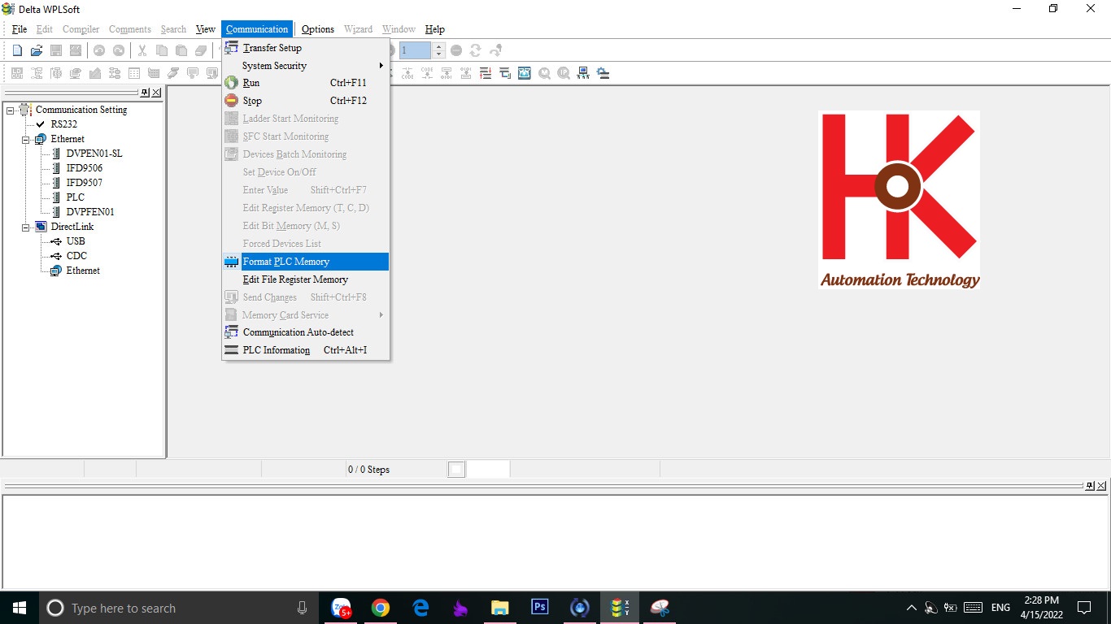Select DVPFEN01 in the tree
This screenshot has width=1111, height=624.
[x=90, y=212]
